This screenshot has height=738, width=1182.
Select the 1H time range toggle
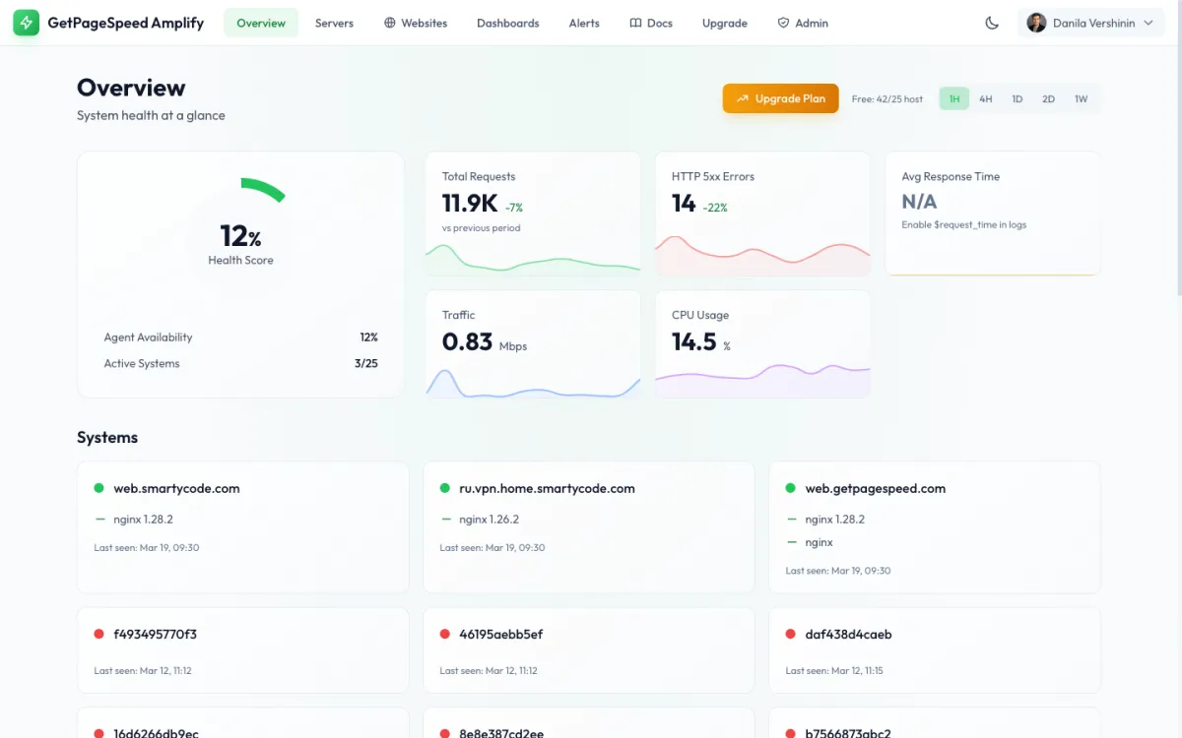coord(953,98)
